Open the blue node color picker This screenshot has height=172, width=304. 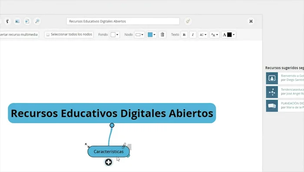152,35
